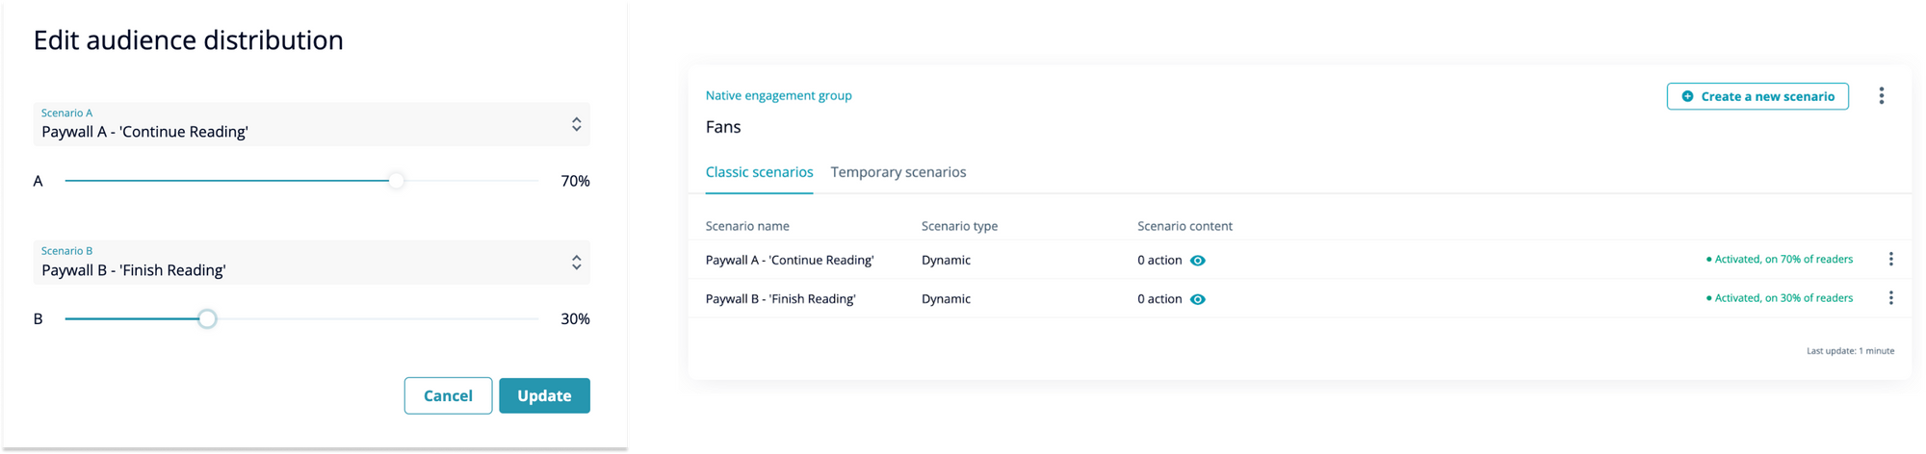Screen dimensions: 1926x454
Task: Open the Fans group kebab menu
Action: tap(1881, 95)
